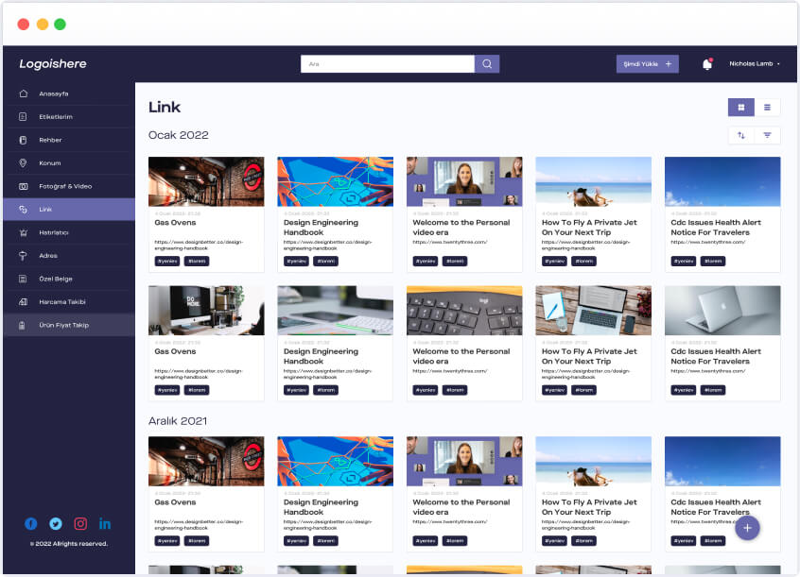
Task: Open the Instagram social icon
Action: click(x=80, y=523)
